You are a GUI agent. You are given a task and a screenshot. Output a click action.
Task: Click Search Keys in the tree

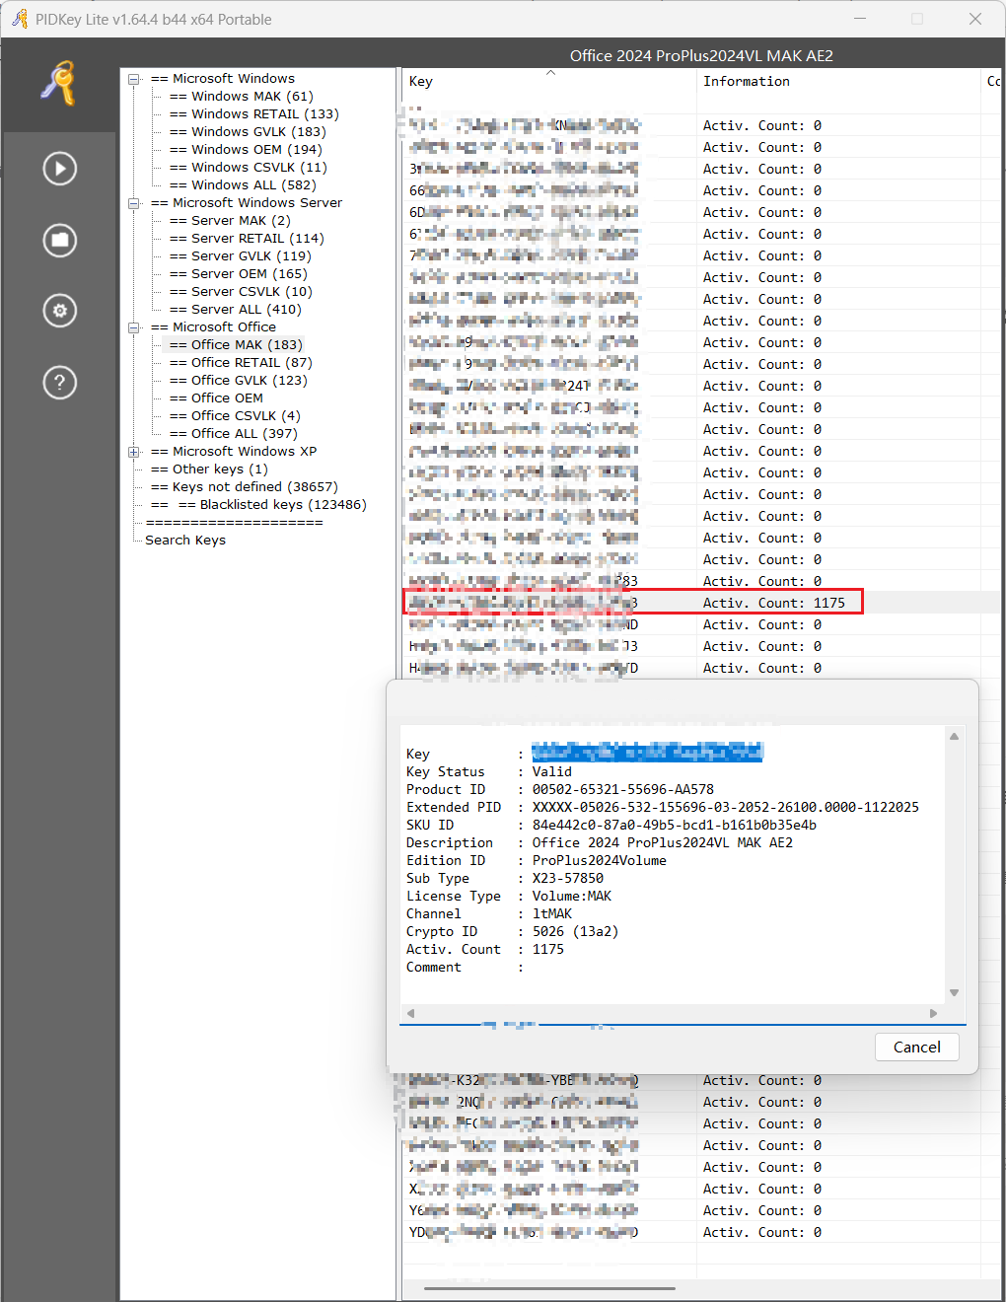[x=185, y=541]
